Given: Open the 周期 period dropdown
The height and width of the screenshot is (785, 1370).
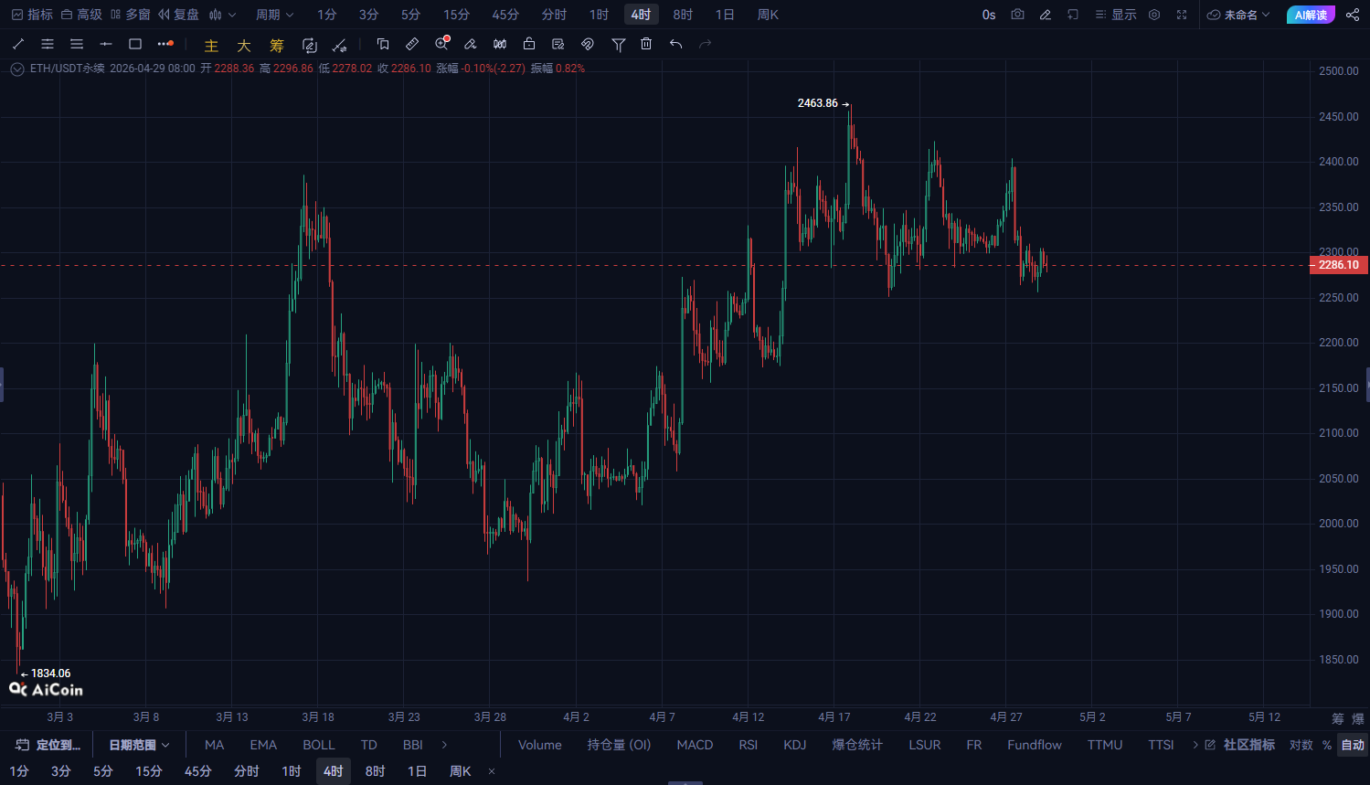Looking at the screenshot, I should [274, 15].
